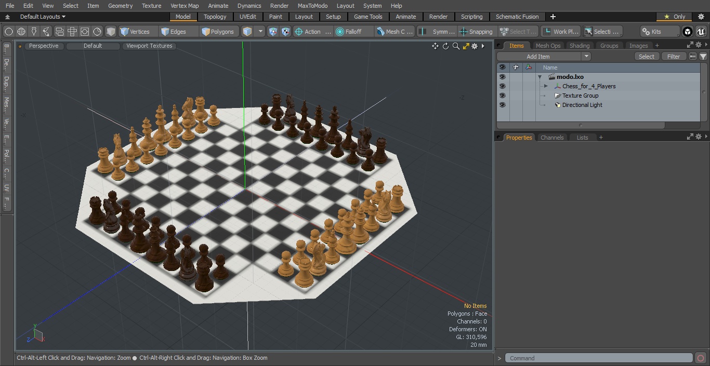
Task: Click the Viewport Textures shading button
Action: (x=149, y=46)
